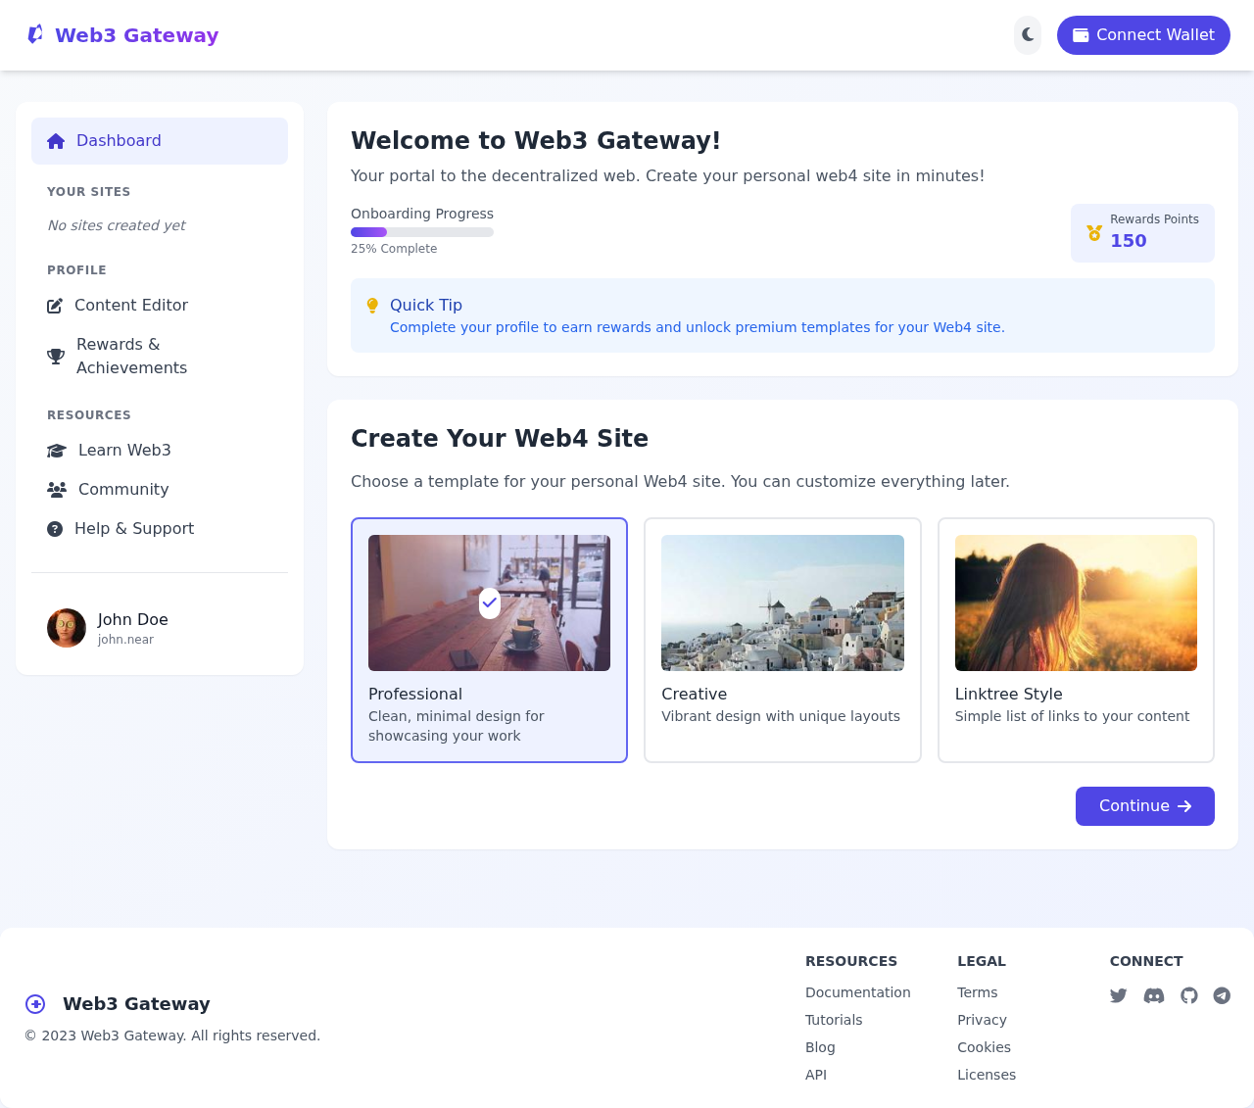The width and height of the screenshot is (1254, 1108).
Task: Select the Rewards & Achievements trophy icon
Action: tap(54, 356)
